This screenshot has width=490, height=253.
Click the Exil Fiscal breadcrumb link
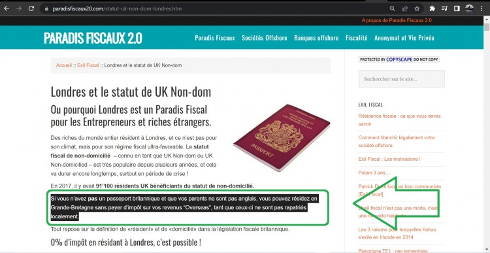click(88, 65)
